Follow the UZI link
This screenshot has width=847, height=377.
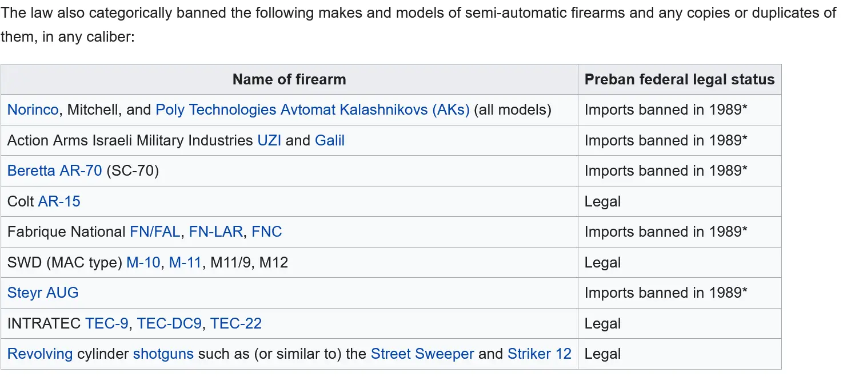(269, 140)
